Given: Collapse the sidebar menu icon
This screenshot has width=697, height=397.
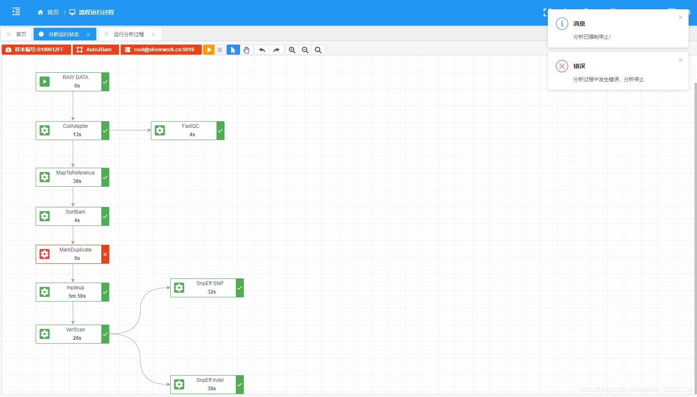Looking at the screenshot, I should (16, 12).
